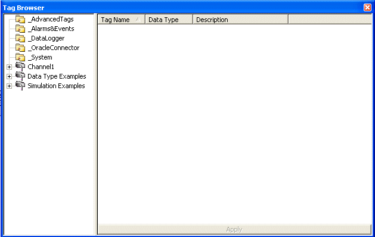Close the Tag Browser window
This screenshot has height=237, width=375.
pos(367,7)
